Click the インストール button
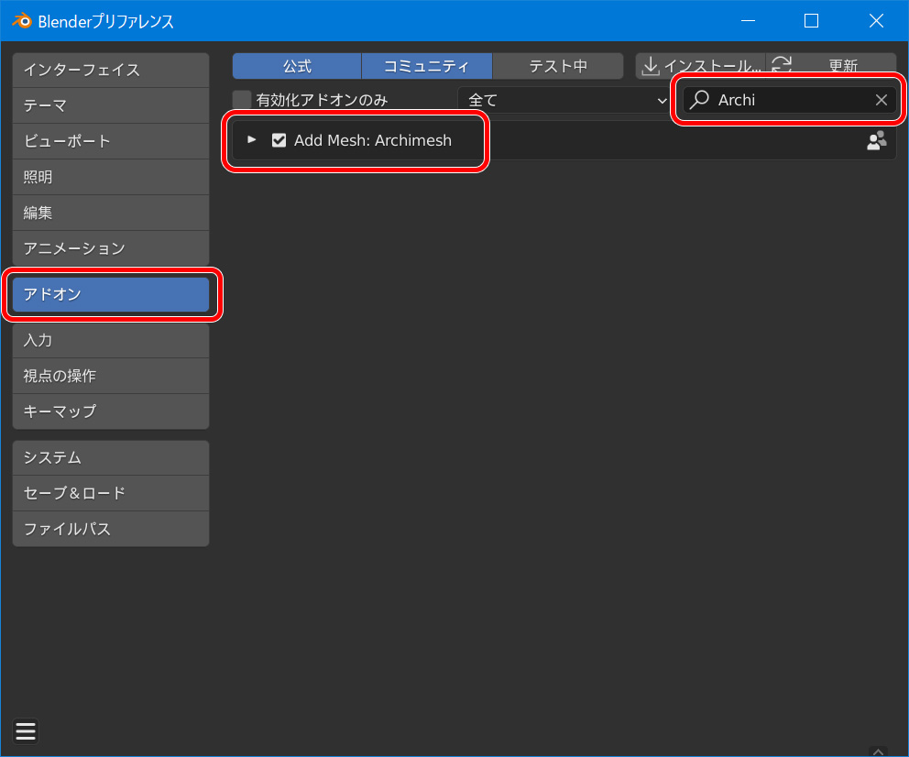This screenshot has height=757, width=909. point(700,66)
